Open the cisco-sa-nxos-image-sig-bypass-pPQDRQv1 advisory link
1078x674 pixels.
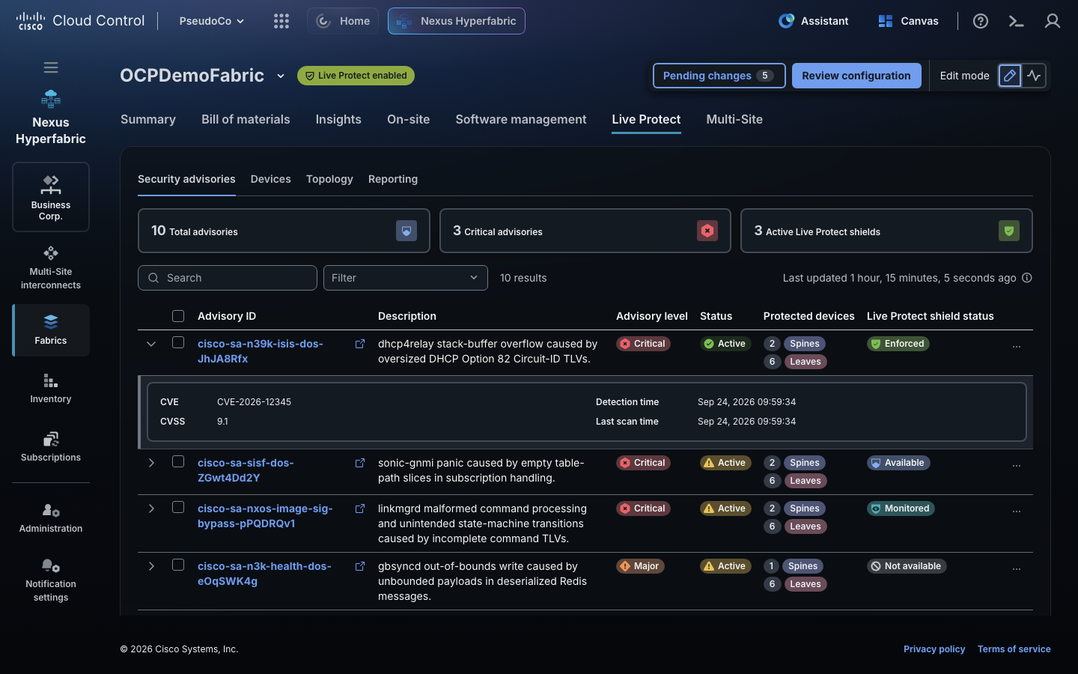(x=265, y=516)
